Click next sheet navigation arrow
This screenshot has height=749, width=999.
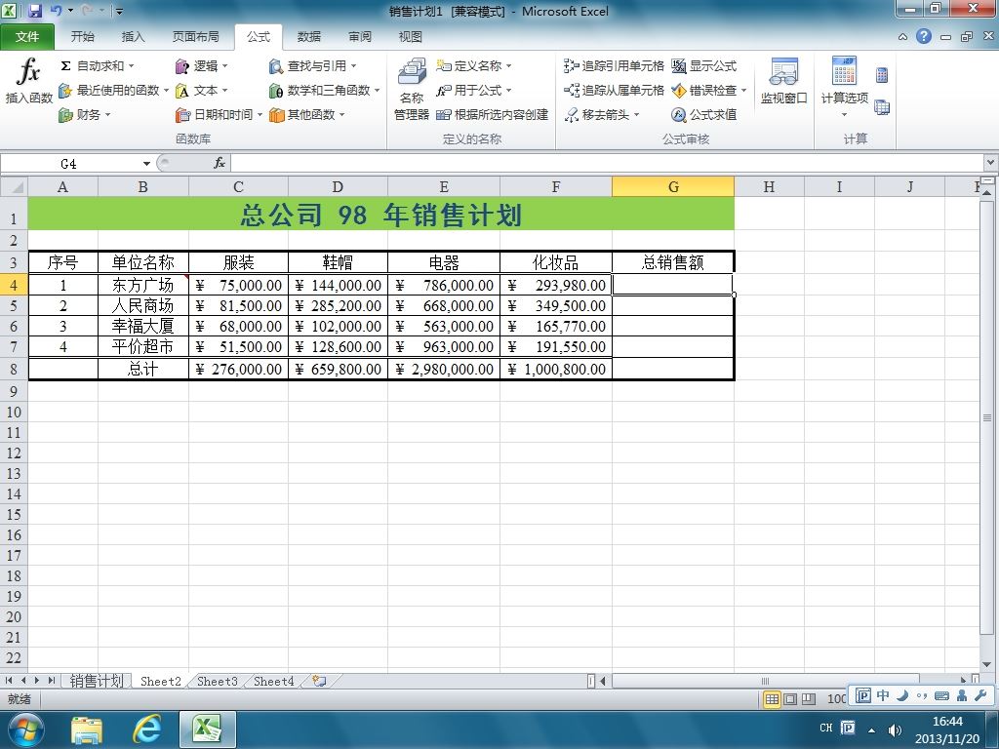coord(37,681)
